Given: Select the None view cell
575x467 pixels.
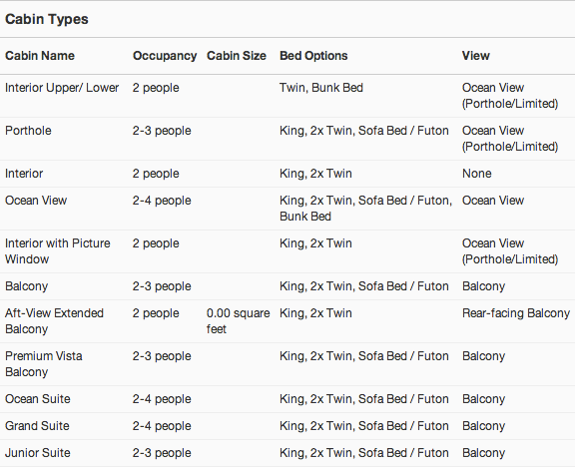Looking at the screenshot, I should point(477,174).
